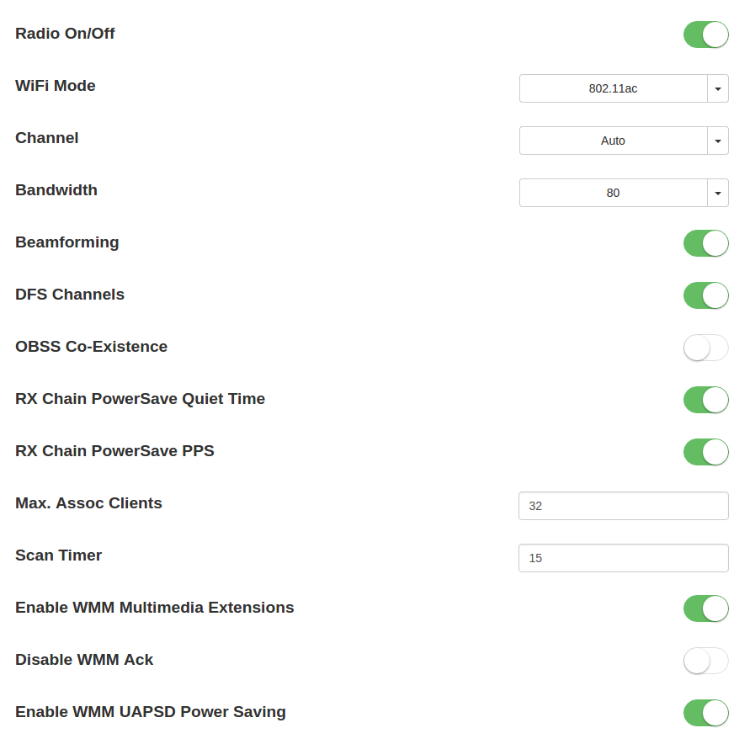Expand the Channel dropdown arrow
The image size is (739, 744).
[x=718, y=141]
